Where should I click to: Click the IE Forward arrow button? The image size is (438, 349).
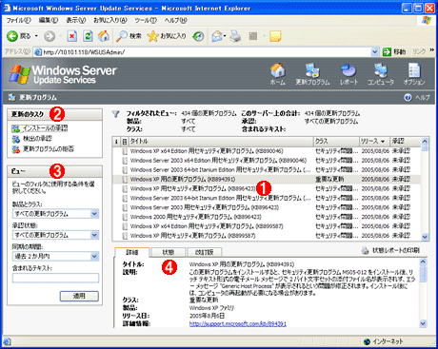point(50,36)
